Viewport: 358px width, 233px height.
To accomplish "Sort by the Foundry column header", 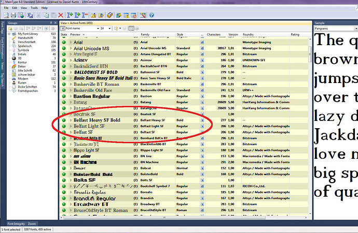I will click(248, 34).
